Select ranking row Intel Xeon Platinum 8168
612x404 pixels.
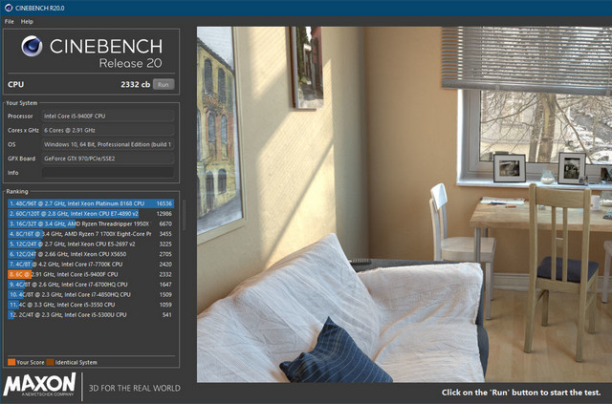click(91, 203)
